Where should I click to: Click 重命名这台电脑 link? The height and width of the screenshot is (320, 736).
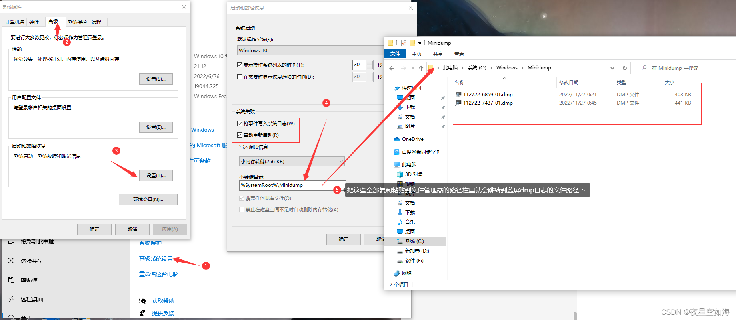(x=159, y=274)
